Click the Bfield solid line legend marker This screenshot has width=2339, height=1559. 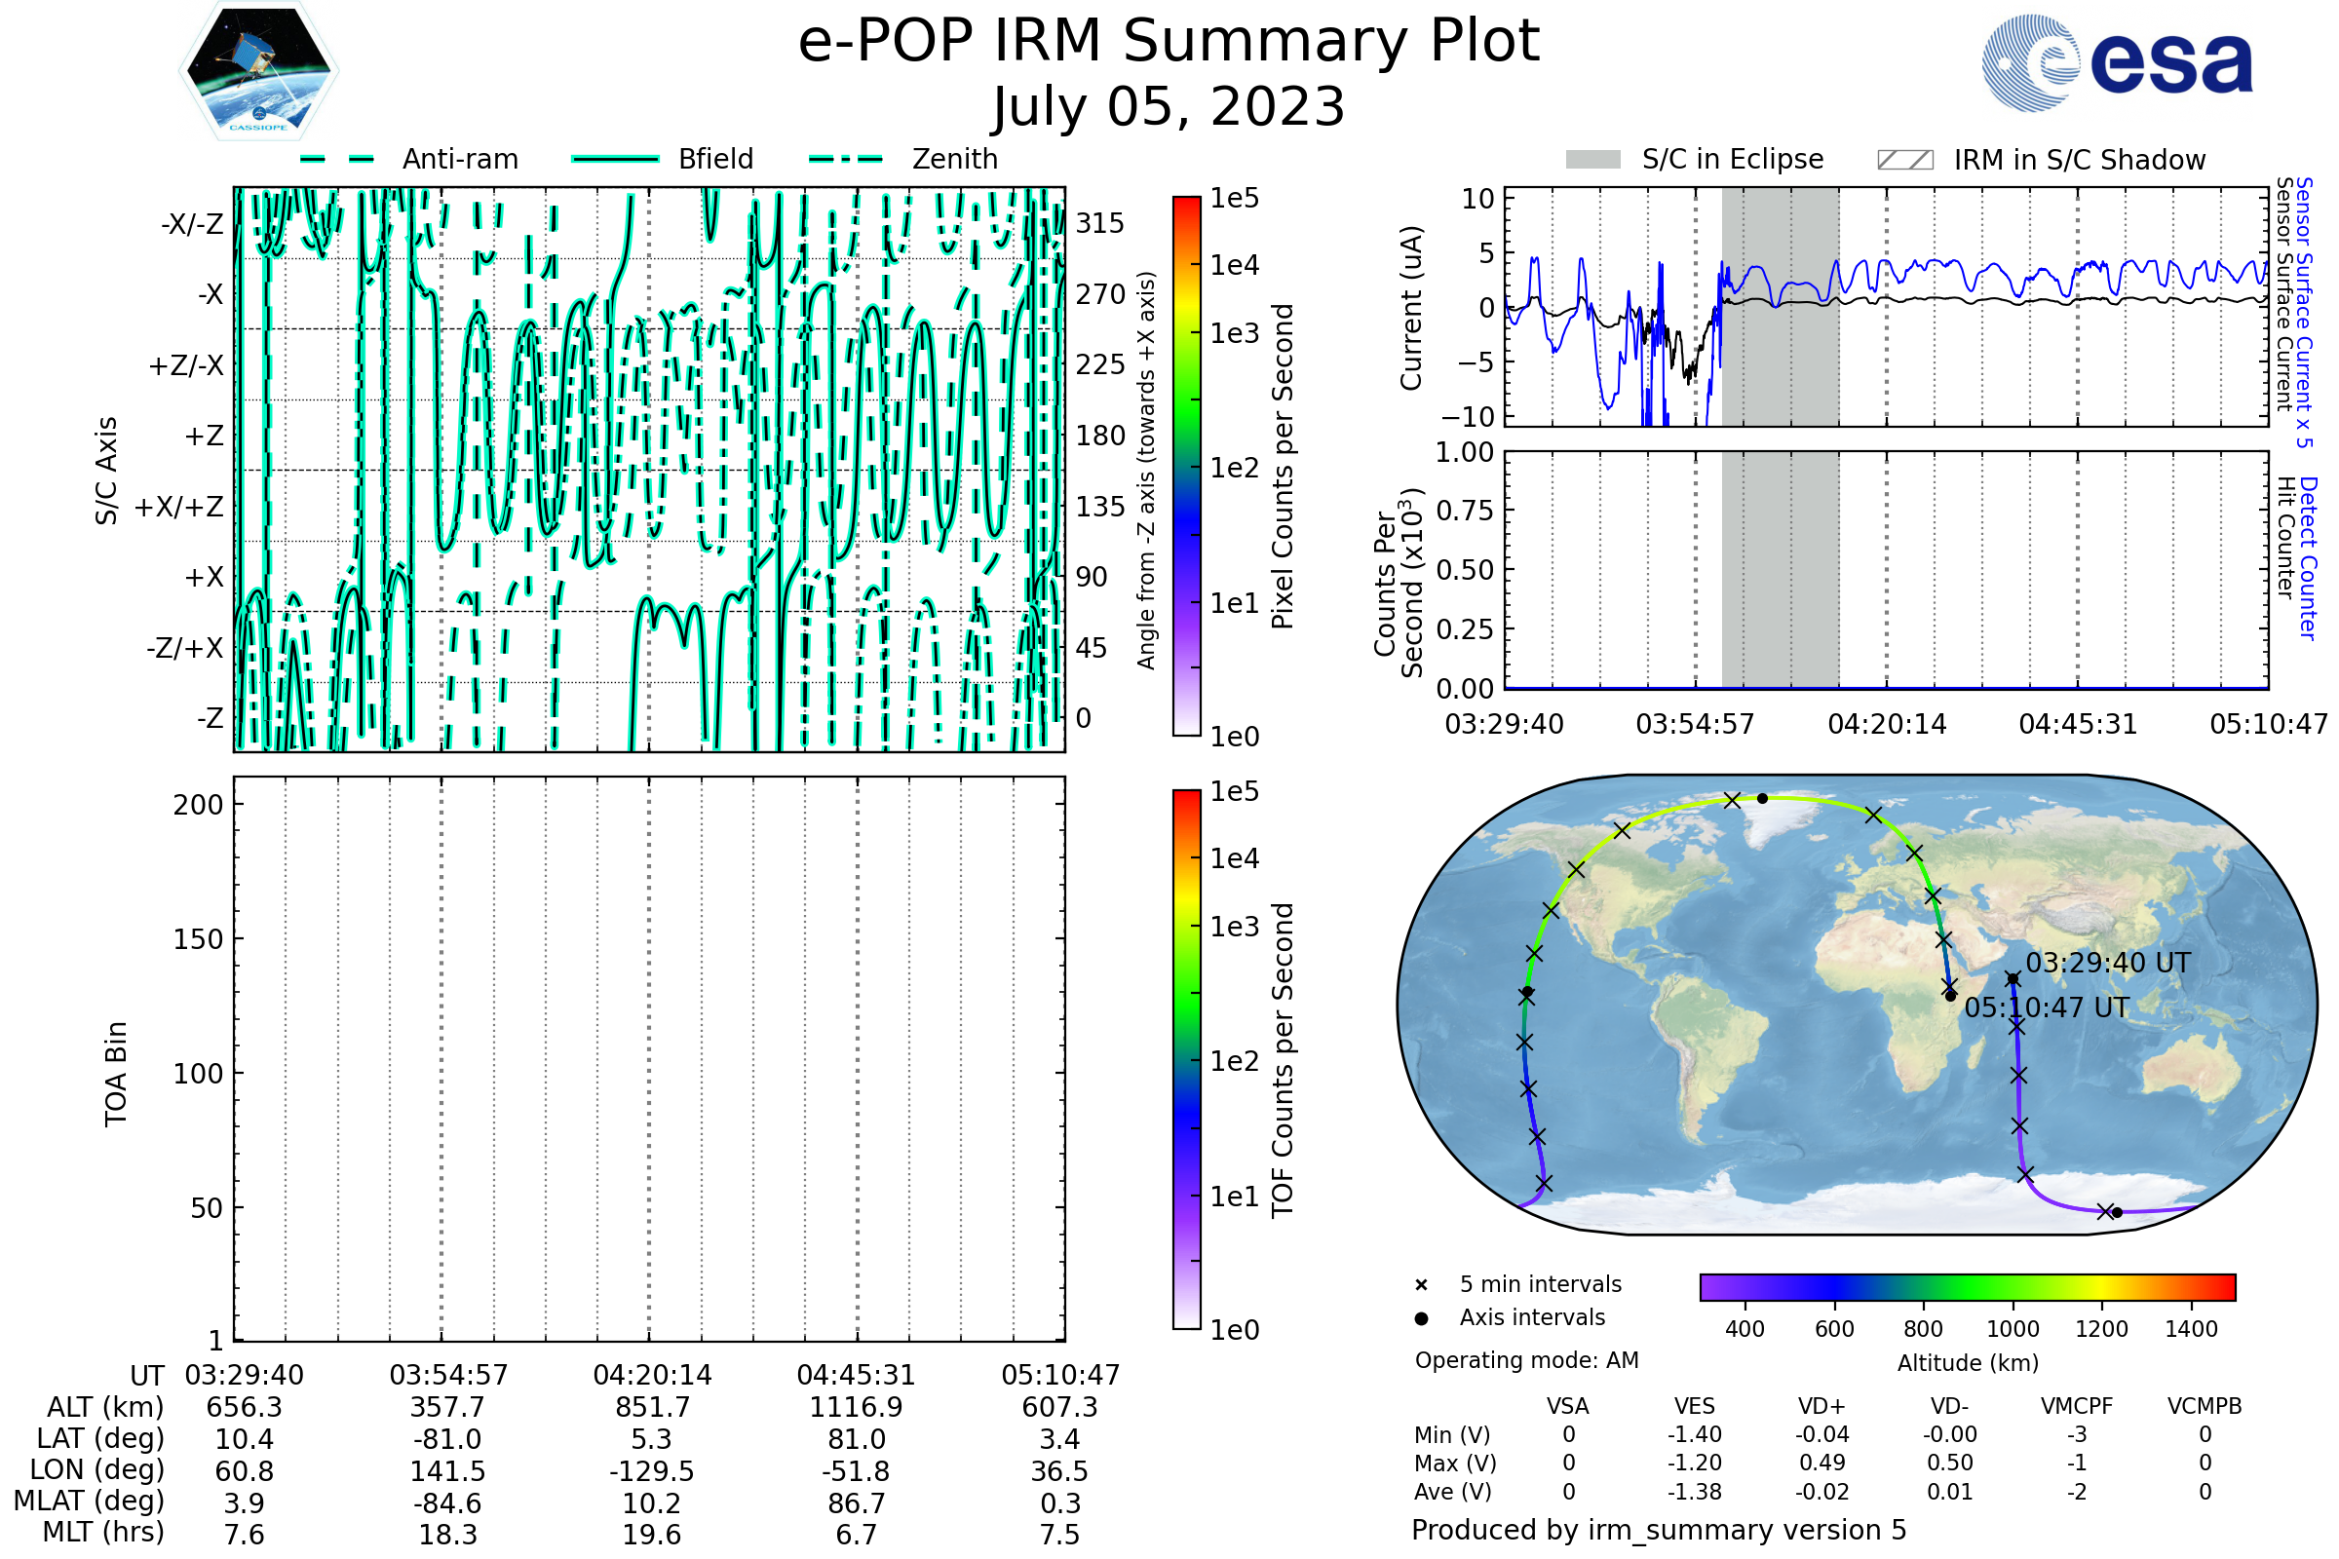click(x=615, y=159)
